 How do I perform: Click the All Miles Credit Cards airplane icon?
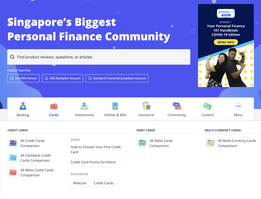click(13, 173)
